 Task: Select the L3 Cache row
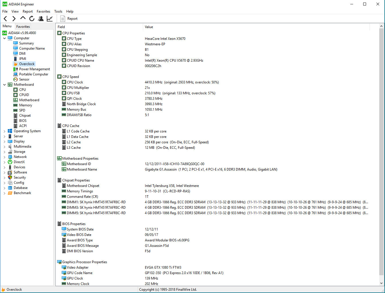click(212, 148)
